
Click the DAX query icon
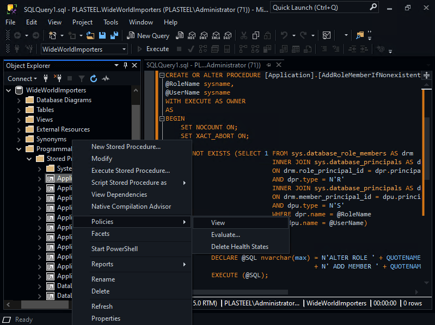point(228,35)
